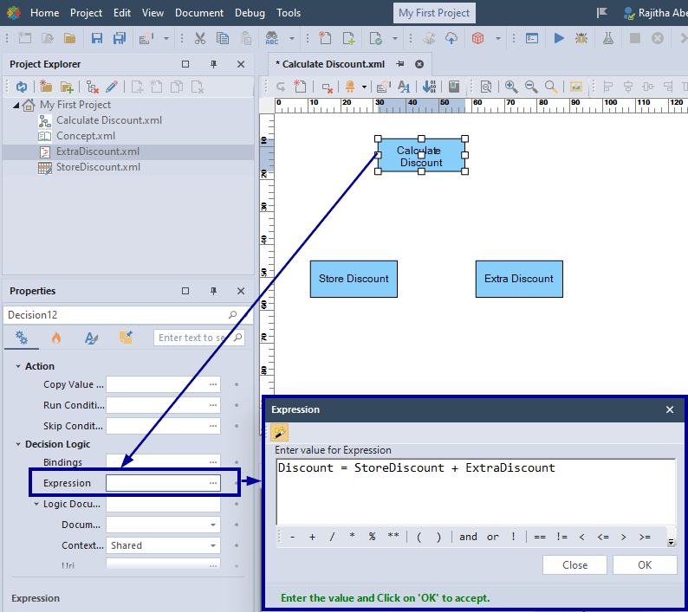Click OK in Expression dialog
This screenshot has height=612, width=688.
[x=645, y=565]
